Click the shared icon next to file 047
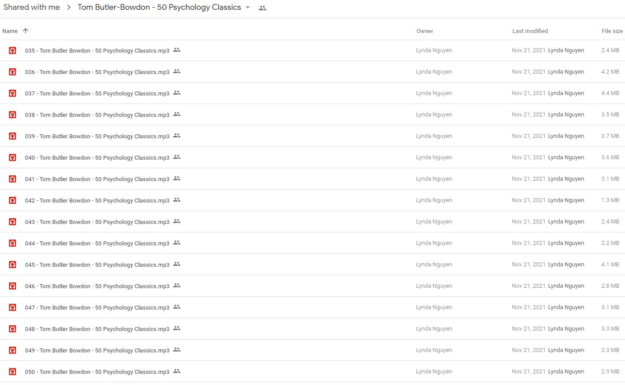This screenshot has width=625, height=385. click(x=177, y=307)
